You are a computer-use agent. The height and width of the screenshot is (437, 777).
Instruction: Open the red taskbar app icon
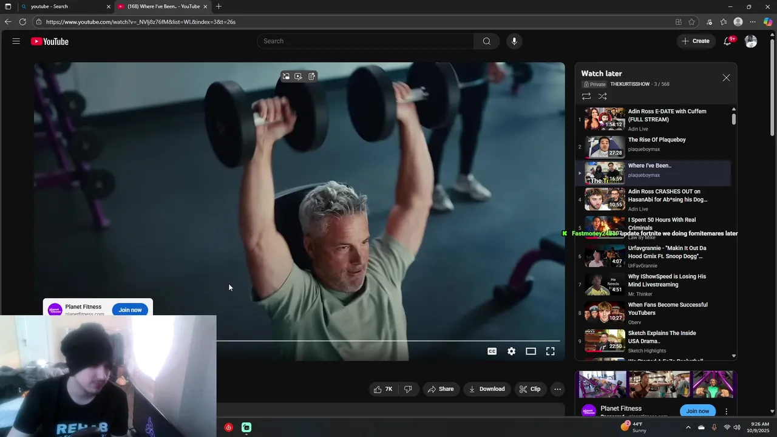pyautogui.click(x=228, y=427)
